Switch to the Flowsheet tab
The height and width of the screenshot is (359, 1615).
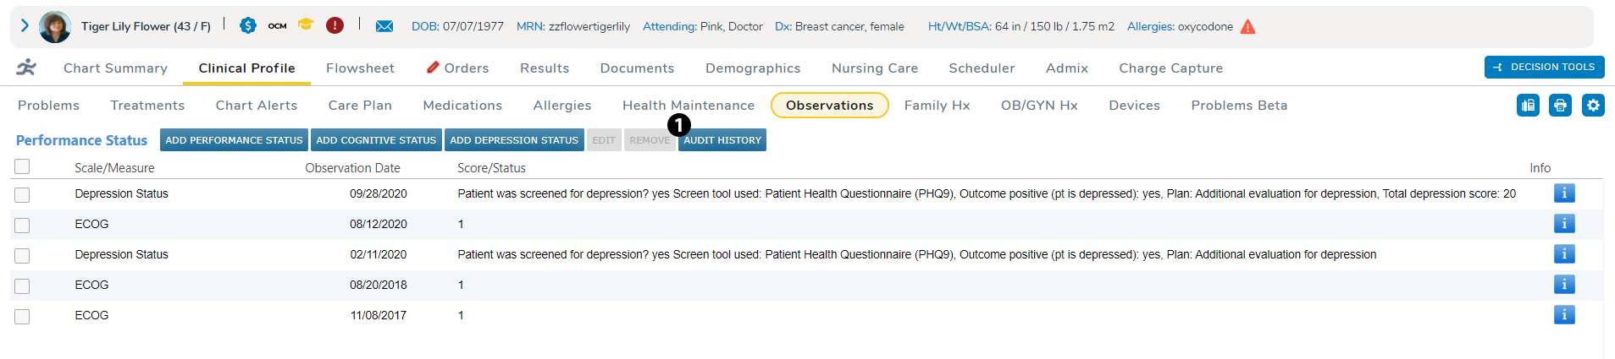[360, 68]
